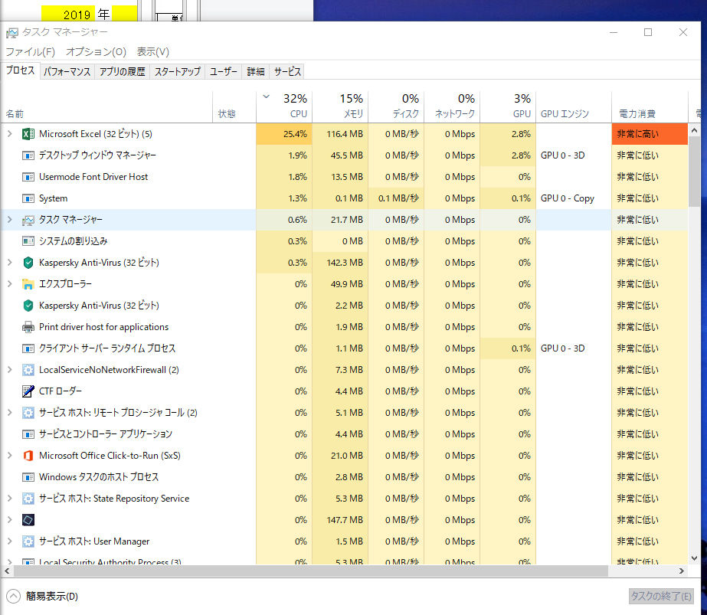Expand the タスク マネージャー process group

(x=9, y=220)
